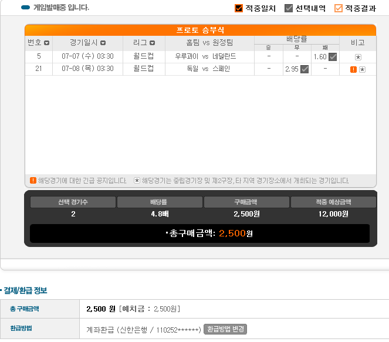This screenshot has width=389, height=342.
Task: Click the 07-08 (목) 03:30 date cell
Action: (87, 69)
